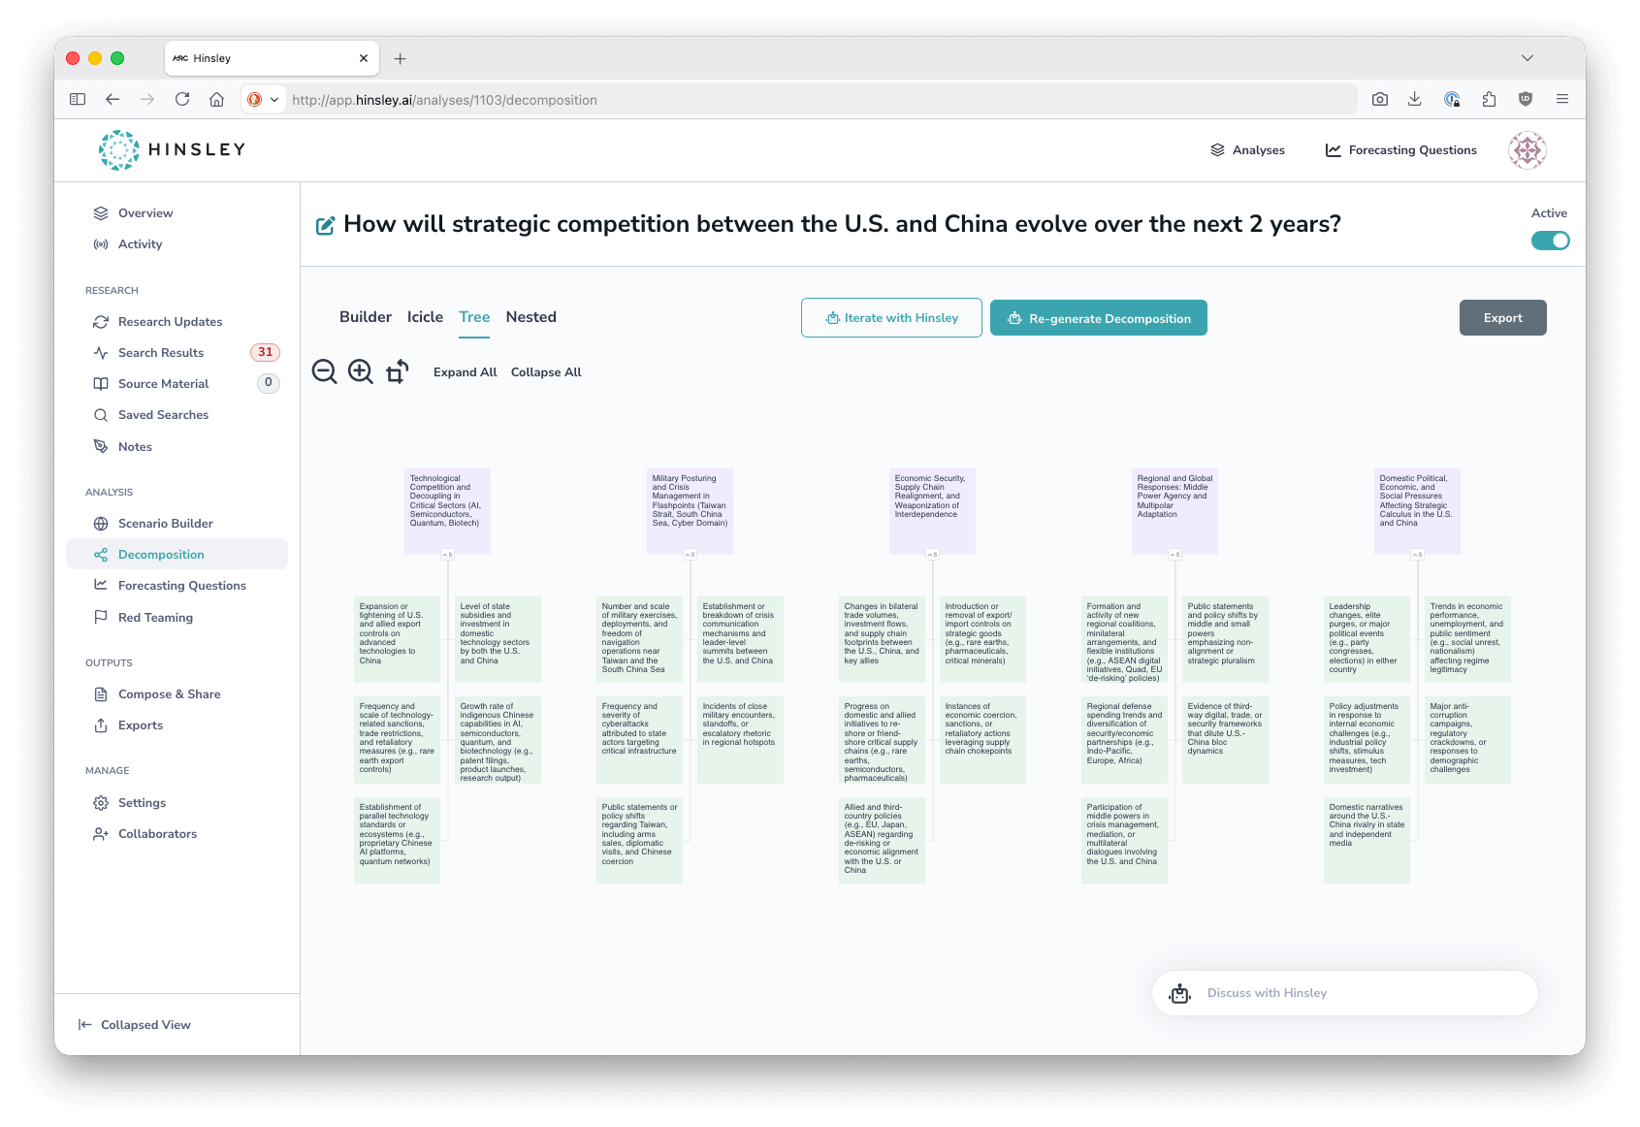This screenshot has height=1127, width=1640.
Task: Zoom out of the tree view
Action: click(324, 371)
